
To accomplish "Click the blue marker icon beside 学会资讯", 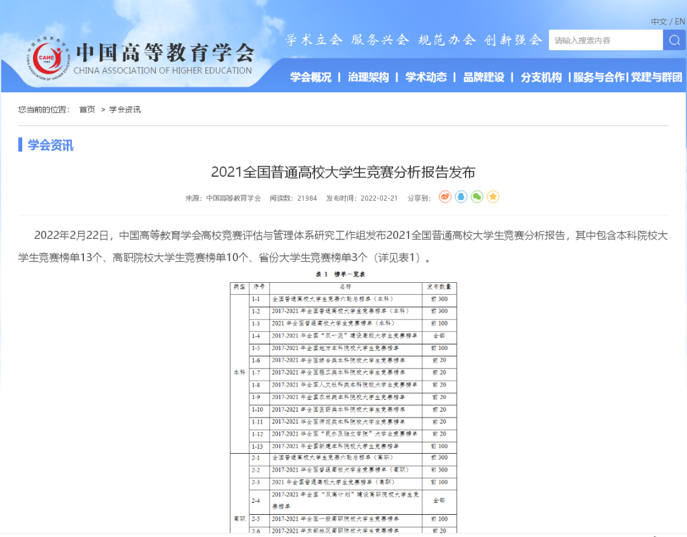I will (x=20, y=146).
